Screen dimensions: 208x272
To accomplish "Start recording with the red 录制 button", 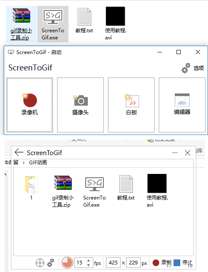I will (x=162, y=263).
